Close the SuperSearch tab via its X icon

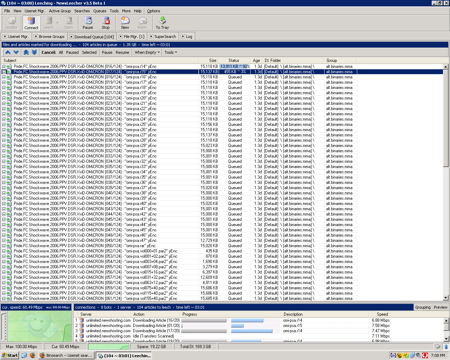(151, 36)
